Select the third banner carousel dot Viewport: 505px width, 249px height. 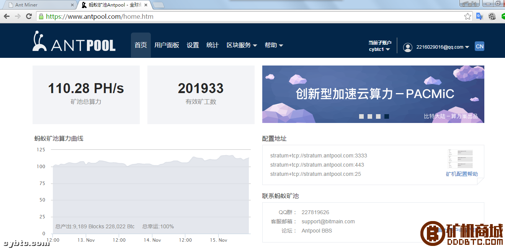(378, 116)
